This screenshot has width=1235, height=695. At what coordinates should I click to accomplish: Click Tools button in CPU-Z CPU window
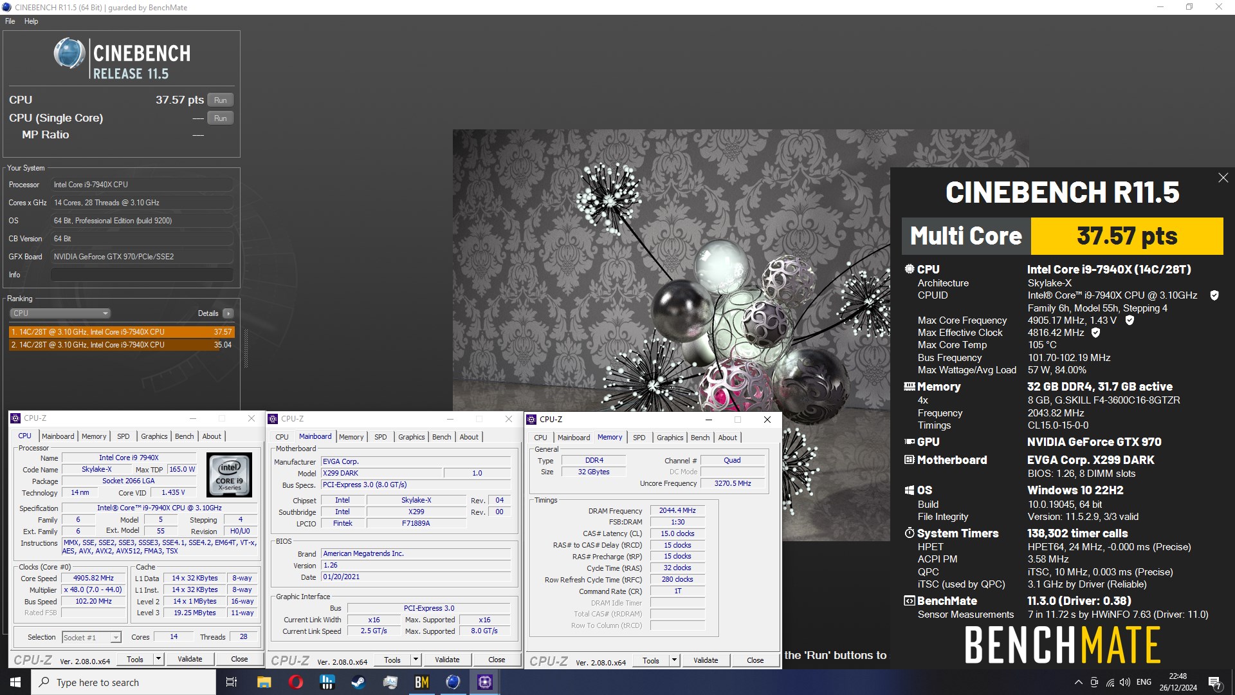tap(135, 659)
